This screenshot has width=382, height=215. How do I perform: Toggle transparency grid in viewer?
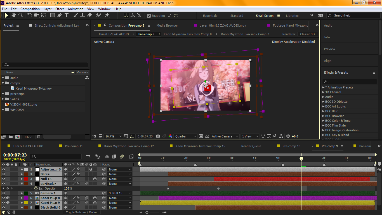(207, 136)
